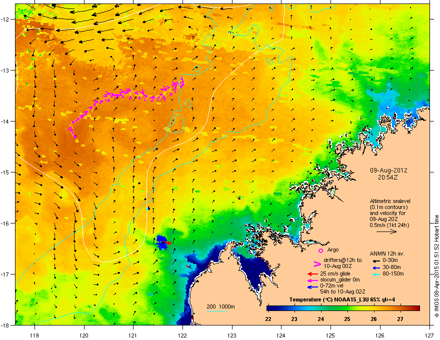Image resolution: width=440 pixels, height=340 pixels.
Task: Click the temperature color bar
Action: 343,308
